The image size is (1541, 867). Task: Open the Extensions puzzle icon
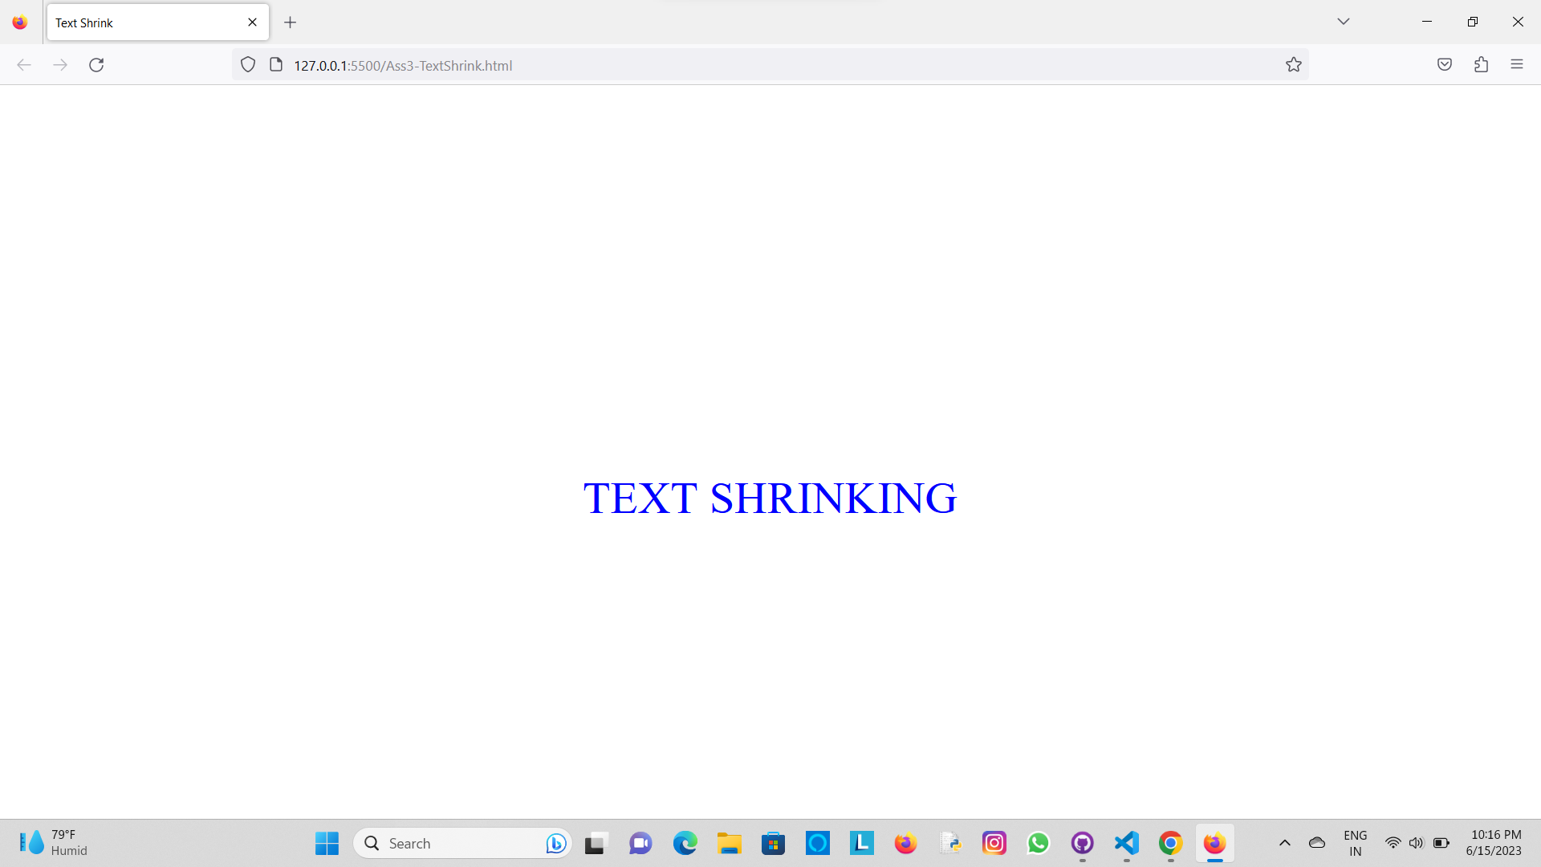[1481, 65]
